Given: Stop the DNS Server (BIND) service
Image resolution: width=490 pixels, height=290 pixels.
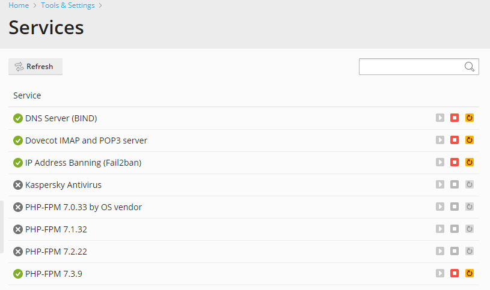Looking at the screenshot, I should tap(455, 118).
